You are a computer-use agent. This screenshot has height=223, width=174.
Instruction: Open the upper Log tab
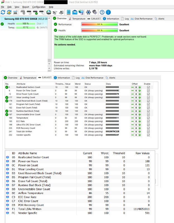(125, 19)
